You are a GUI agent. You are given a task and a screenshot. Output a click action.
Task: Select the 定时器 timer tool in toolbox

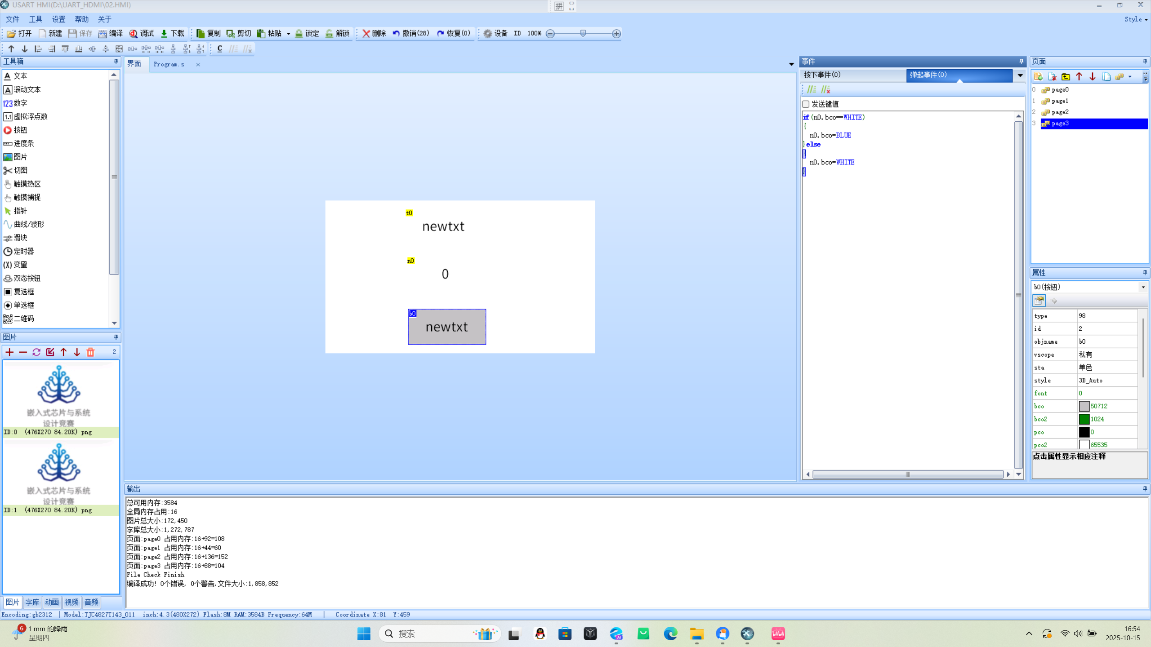coord(23,251)
